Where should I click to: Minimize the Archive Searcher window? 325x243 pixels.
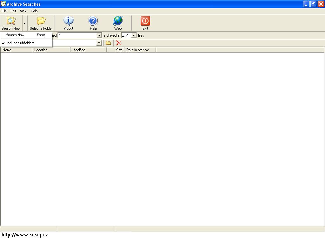(306, 4)
